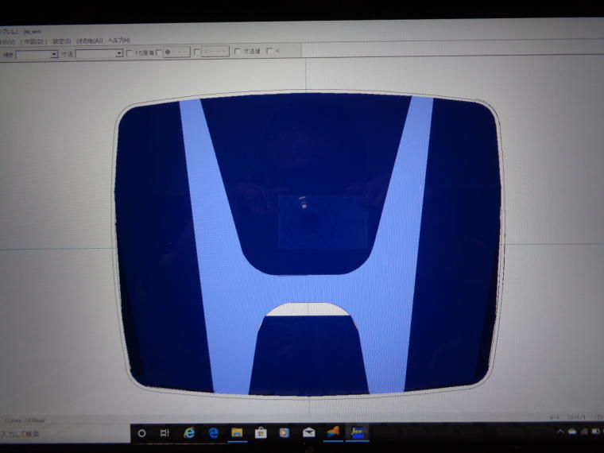Tick the checkbox beside the ●--- button
Screen dimensions: 604x453
coord(159,52)
